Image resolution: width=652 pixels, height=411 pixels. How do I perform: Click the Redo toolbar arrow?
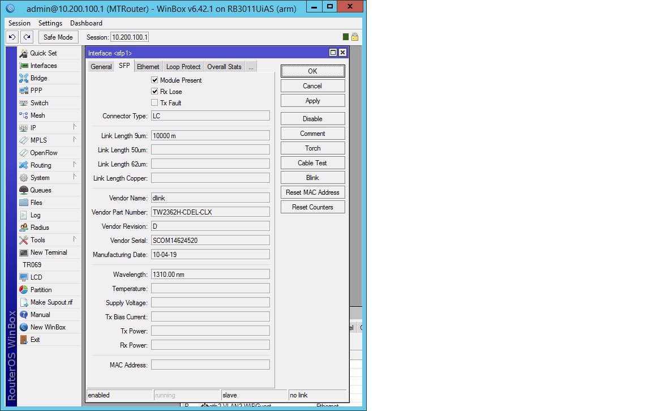tap(27, 37)
